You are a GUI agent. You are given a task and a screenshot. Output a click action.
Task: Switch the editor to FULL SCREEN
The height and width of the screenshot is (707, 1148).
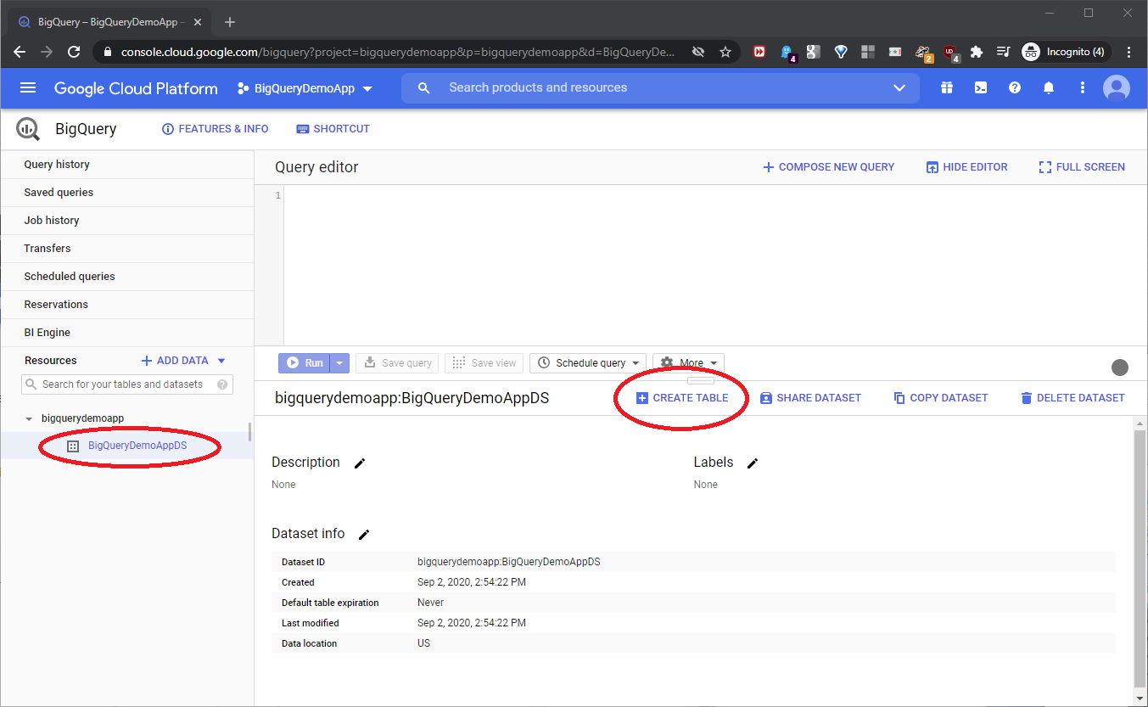(1082, 167)
